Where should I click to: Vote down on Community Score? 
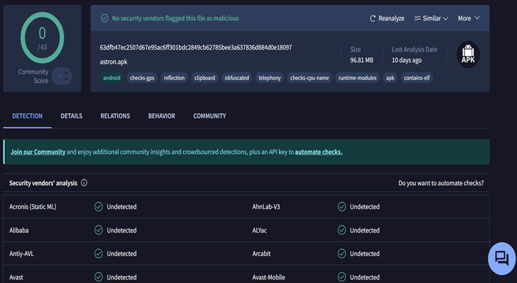[66, 79]
